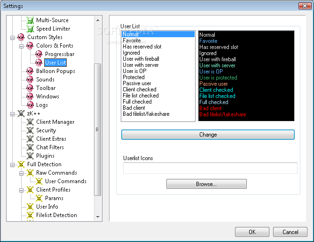Open the Progressbar settings page
The image size is (314, 242).
point(60,54)
